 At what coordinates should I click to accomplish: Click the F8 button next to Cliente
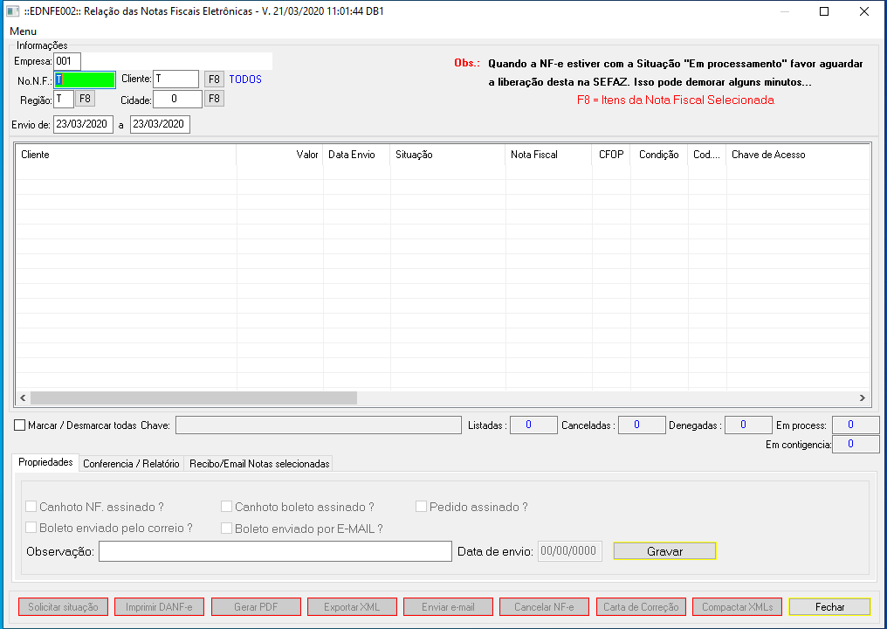(214, 79)
